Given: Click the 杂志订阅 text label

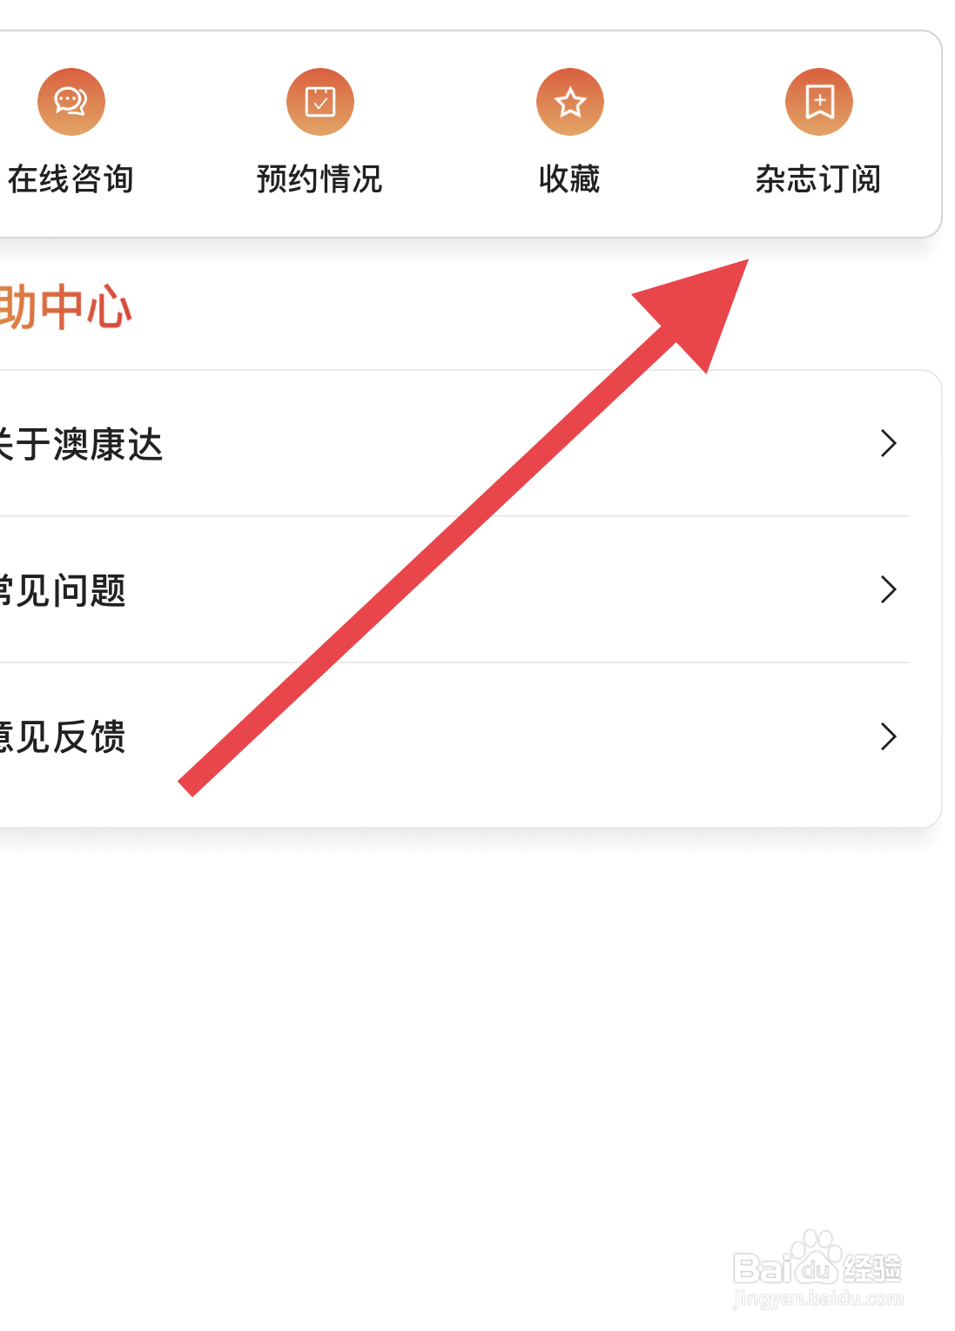Looking at the screenshot, I should [819, 179].
